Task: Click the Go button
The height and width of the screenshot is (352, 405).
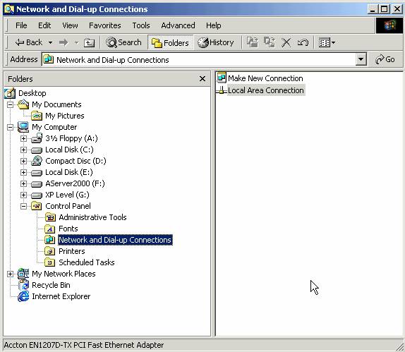Action: [x=385, y=60]
